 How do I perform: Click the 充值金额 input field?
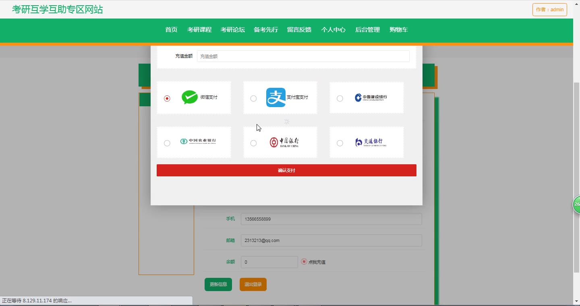point(303,56)
